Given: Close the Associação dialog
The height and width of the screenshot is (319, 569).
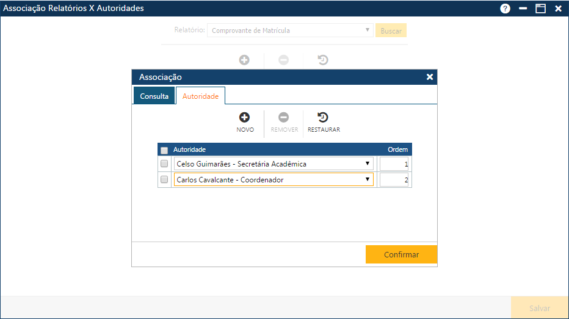Looking at the screenshot, I should [x=430, y=77].
